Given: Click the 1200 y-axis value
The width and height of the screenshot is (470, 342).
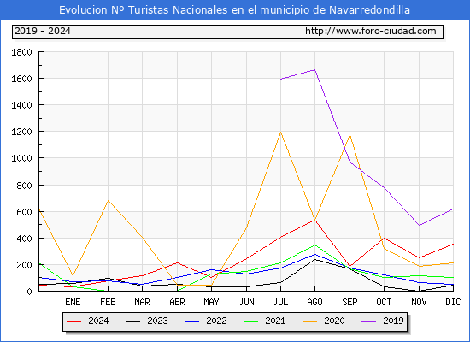Looking at the screenshot, I should tap(21, 132).
